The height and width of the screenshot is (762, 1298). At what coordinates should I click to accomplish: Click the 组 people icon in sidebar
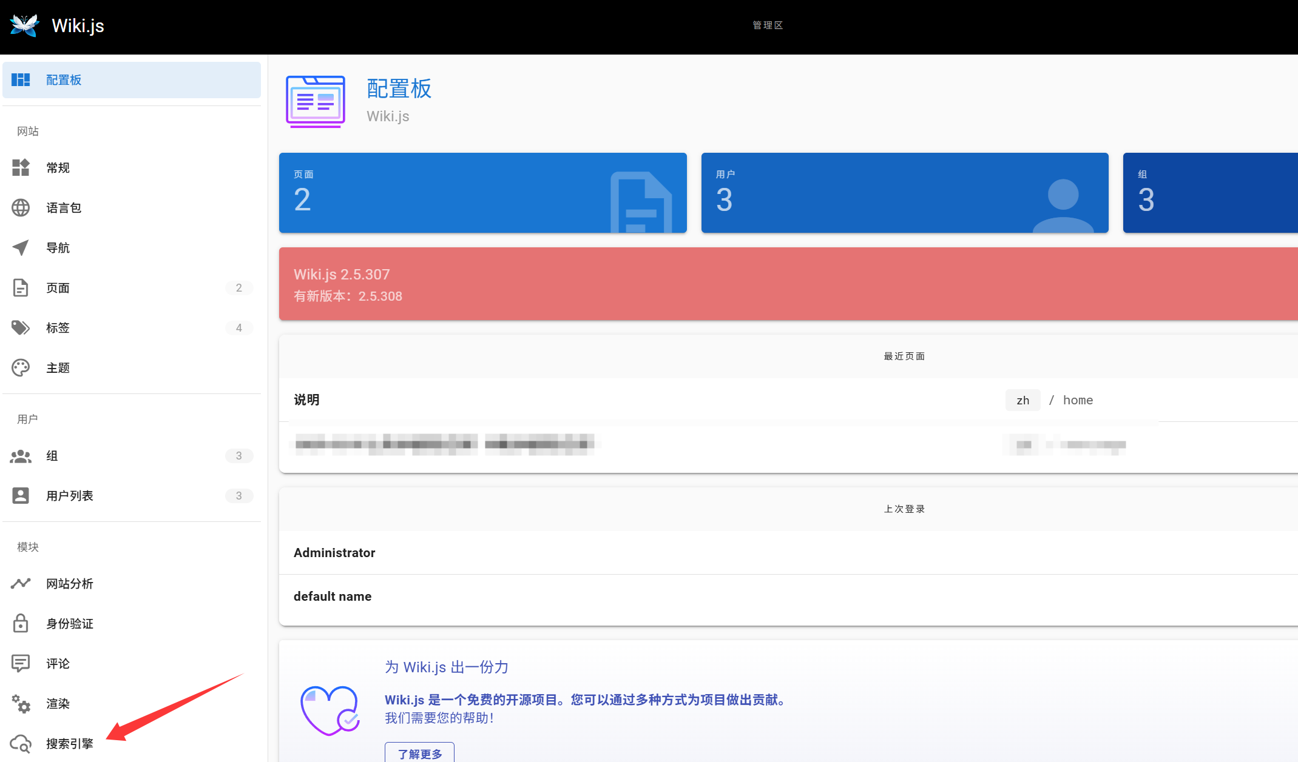tap(21, 456)
